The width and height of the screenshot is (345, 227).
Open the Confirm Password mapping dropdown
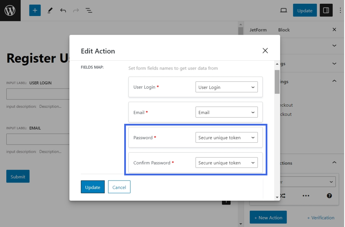click(x=227, y=163)
